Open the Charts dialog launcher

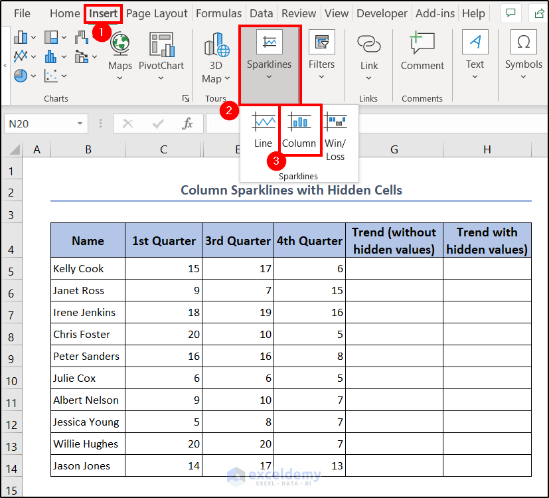[185, 98]
